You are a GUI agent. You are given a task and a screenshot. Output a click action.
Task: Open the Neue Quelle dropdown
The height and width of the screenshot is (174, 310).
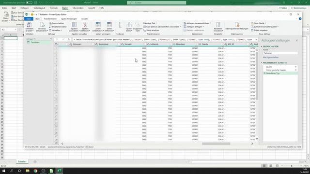(x=258, y=23)
